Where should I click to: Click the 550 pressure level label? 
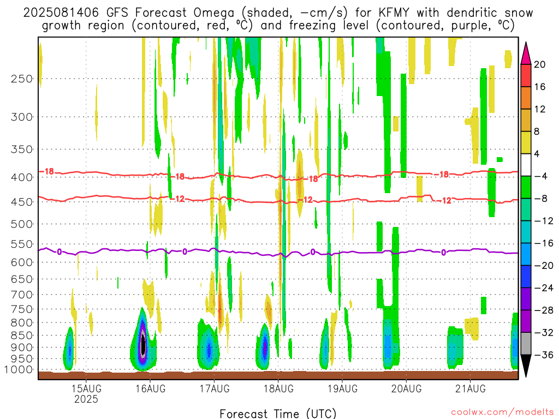[22, 244]
